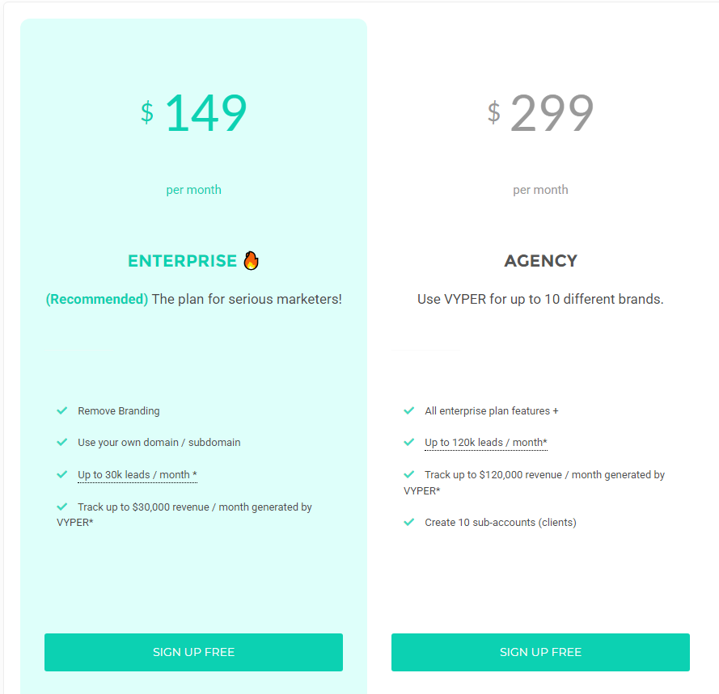The width and height of the screenshot is (719, 694).
Task: Click the checkmark beside Create 10 sub-accounts
Action: click(408, 522)
